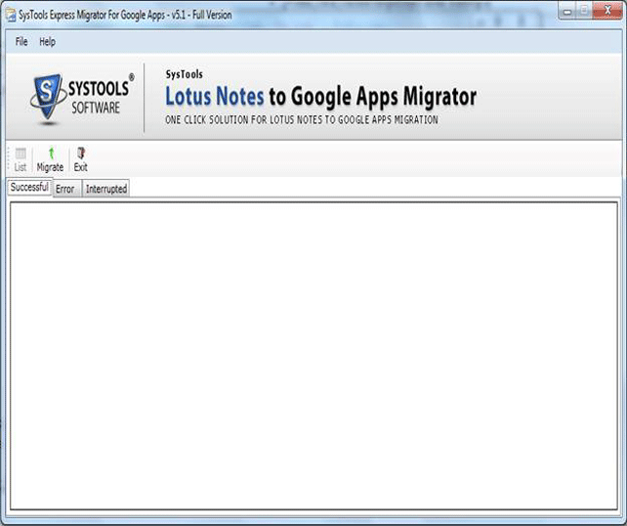Click inside the empty results list area
The image size is (627, 526).
(x=313, y=356)
